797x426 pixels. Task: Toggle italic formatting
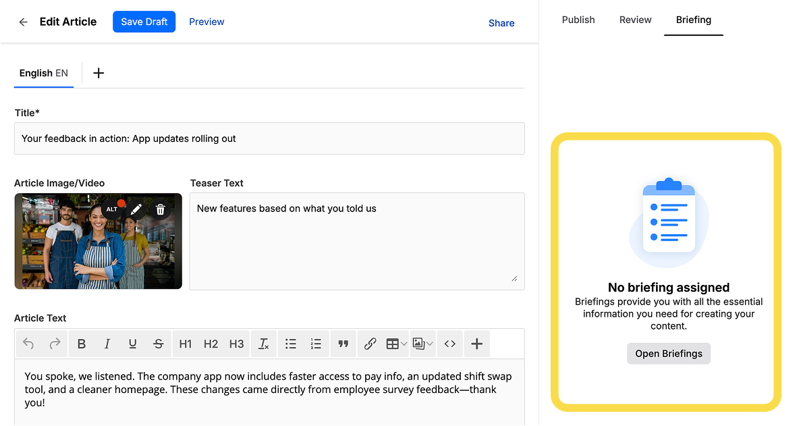click(x=107, y=344)
